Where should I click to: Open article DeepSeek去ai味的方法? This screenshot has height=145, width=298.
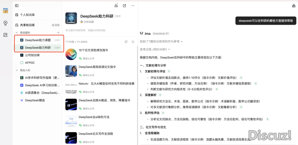[94, 117]
